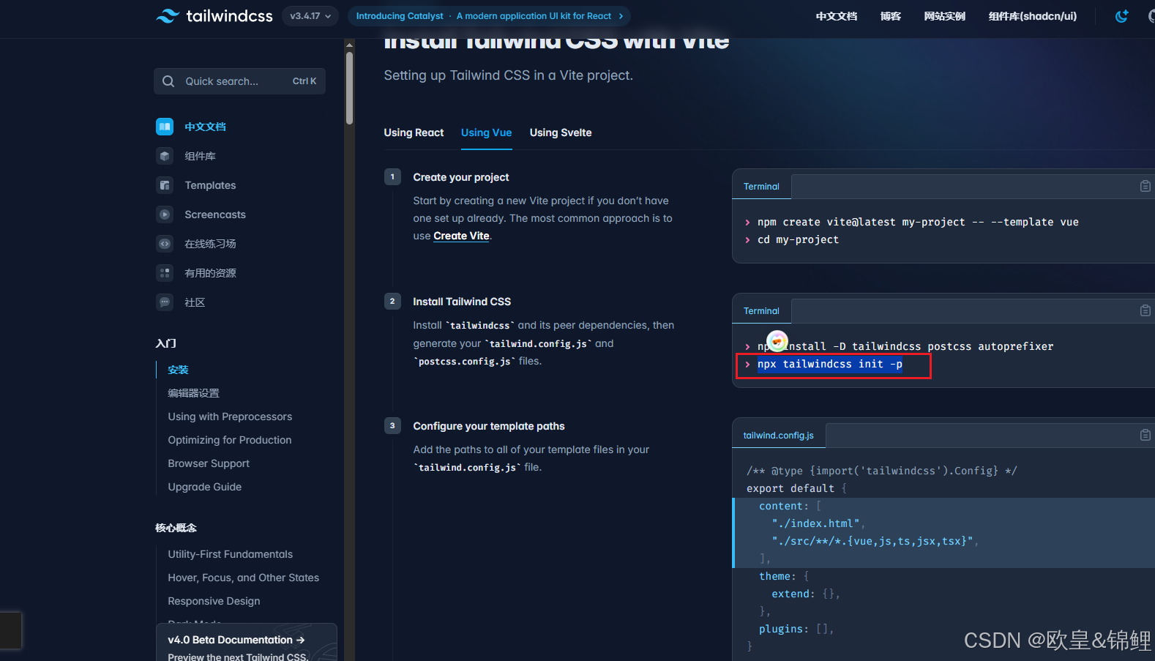
Task: Open Browser Support page
Action: click(x=209, y=463)
